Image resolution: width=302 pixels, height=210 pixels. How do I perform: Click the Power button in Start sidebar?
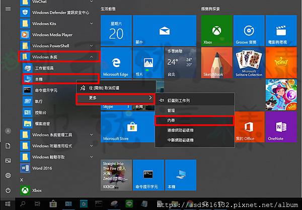(8, 190)
